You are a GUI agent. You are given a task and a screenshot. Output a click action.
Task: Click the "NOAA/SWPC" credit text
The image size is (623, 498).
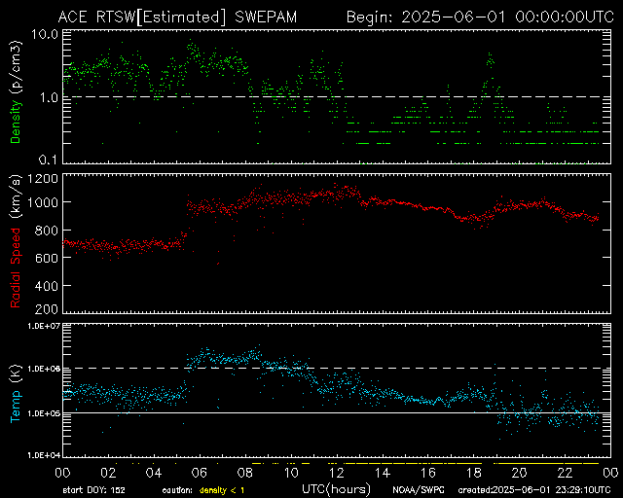point(419,490)
